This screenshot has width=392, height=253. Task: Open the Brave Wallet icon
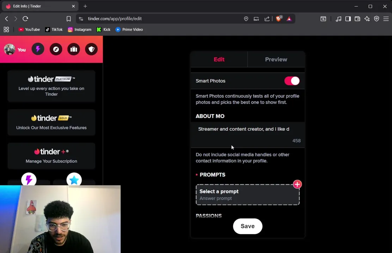[x=357, y=19]
